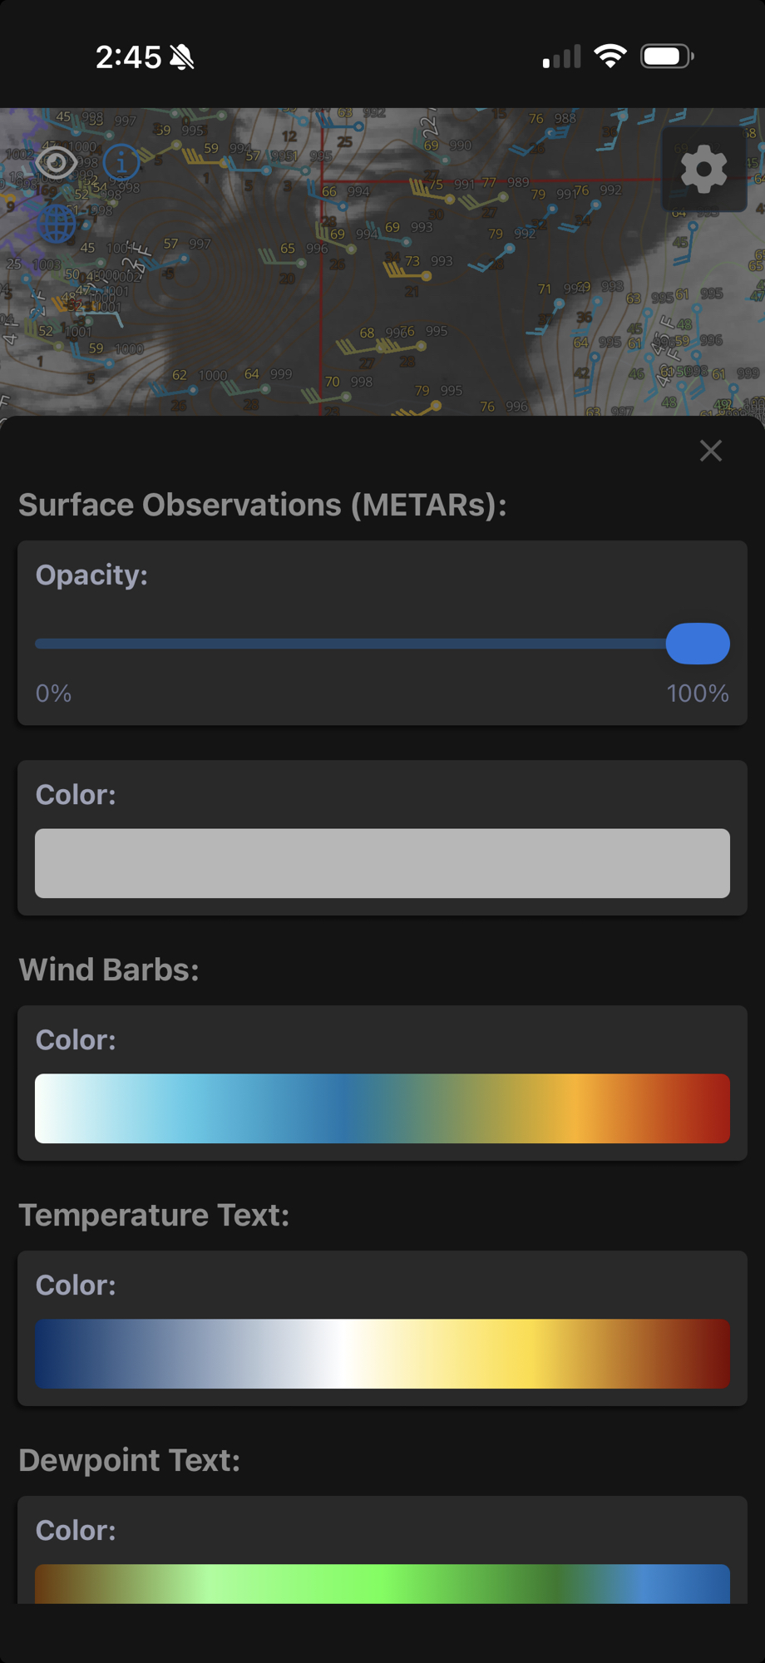Close the METAR settings panel
The image size is (765, 1663).
(x=710, y=451)
